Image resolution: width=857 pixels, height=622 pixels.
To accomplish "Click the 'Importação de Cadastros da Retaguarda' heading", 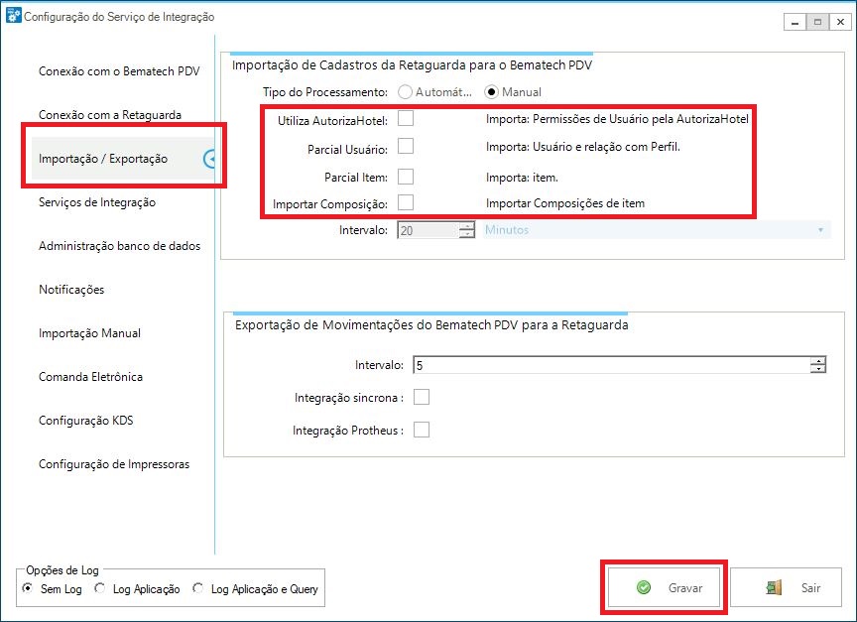I will point(412,65).
